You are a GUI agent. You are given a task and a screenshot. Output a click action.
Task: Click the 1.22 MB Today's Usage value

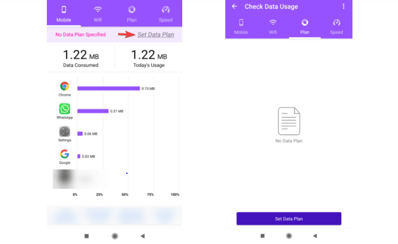(149, 55)
